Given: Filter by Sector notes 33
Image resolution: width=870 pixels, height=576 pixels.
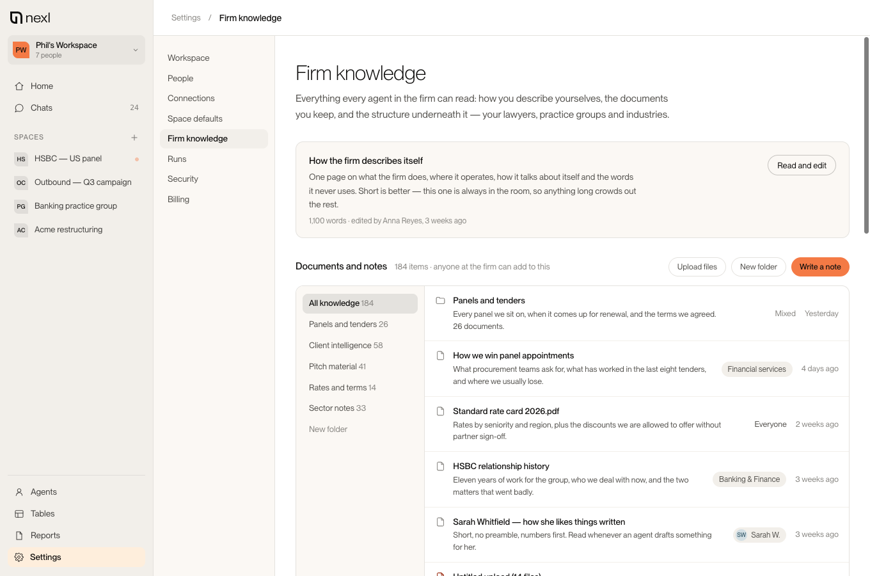Looking at the screenshot, I should tap(360, 408).
